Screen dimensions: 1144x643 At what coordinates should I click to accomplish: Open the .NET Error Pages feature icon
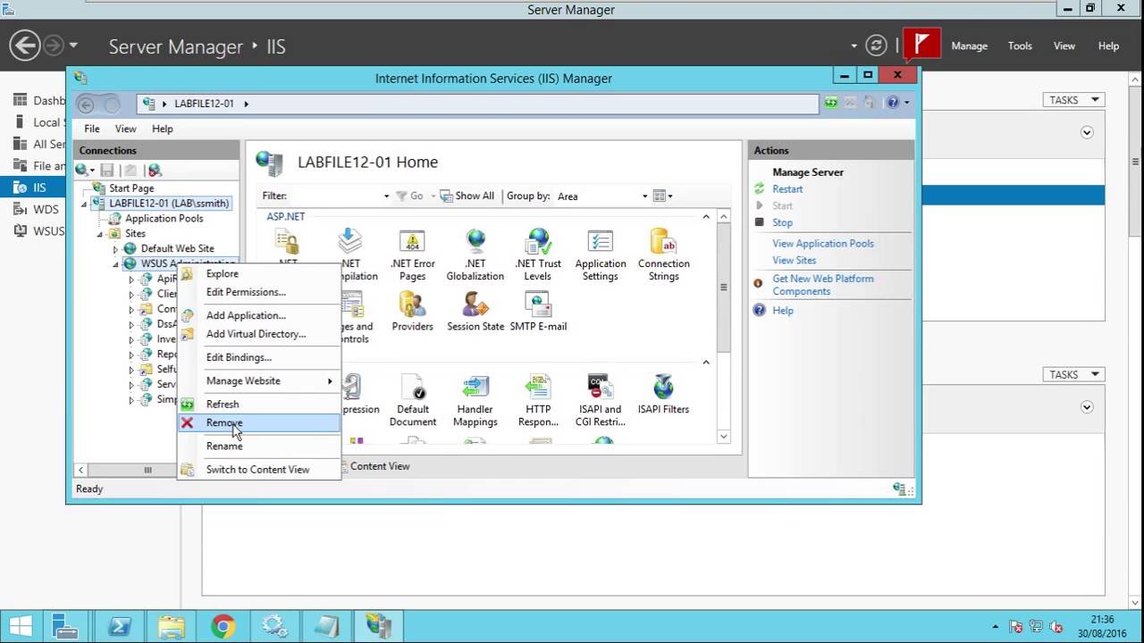pos(412,255)
